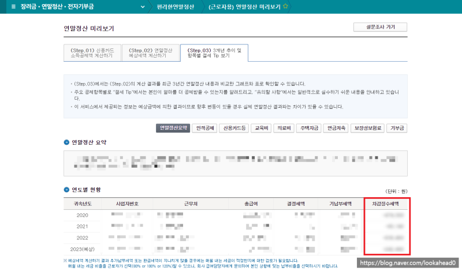This screenshot has width=462, height=271.
Task: Click the 보장성보험료 button
Action: point(368,128)
